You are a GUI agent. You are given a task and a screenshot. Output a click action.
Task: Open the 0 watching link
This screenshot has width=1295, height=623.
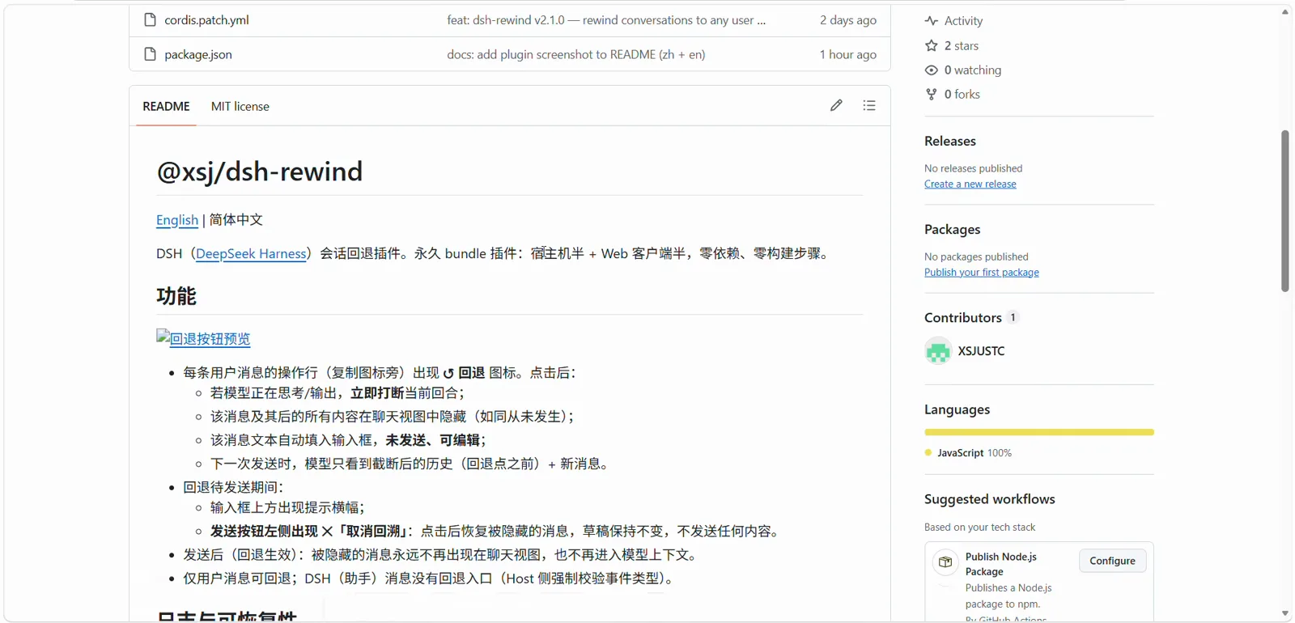pos(973,70)
